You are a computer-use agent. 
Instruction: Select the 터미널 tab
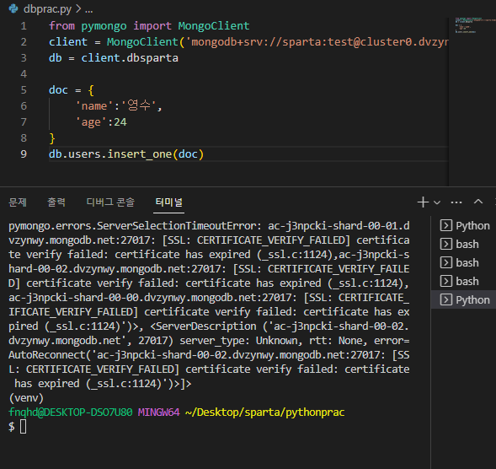point(169,202)
